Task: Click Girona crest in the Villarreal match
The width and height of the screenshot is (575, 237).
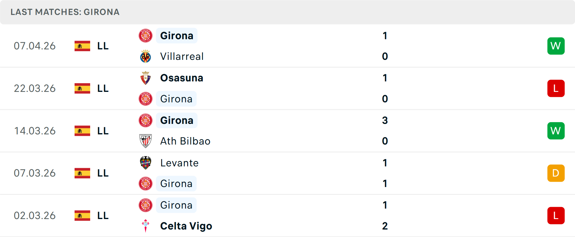Action: point(146,36)
